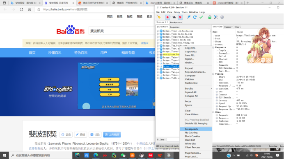
Task: Open the wrench and screwdriver settings icon
Action: pos(216,17)
